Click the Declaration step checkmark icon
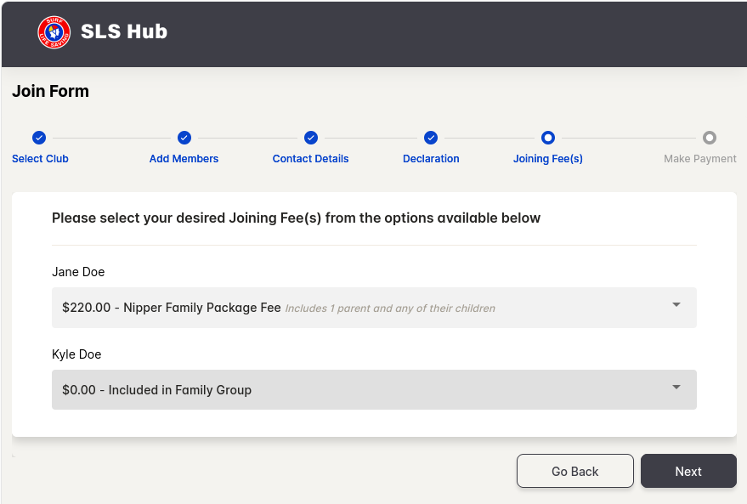 pyautogui.click(x=431, y=138)
